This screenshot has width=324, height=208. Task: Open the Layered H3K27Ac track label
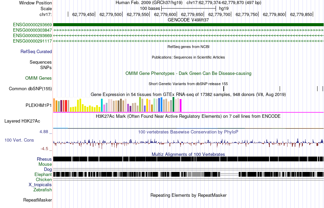pyautogui.click(x=22, y=121)
